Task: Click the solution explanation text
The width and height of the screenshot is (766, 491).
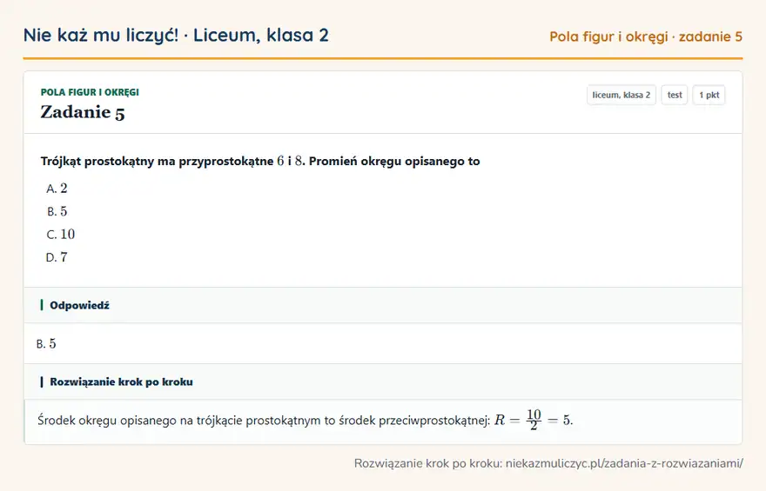Action: [x=306, y=420]
